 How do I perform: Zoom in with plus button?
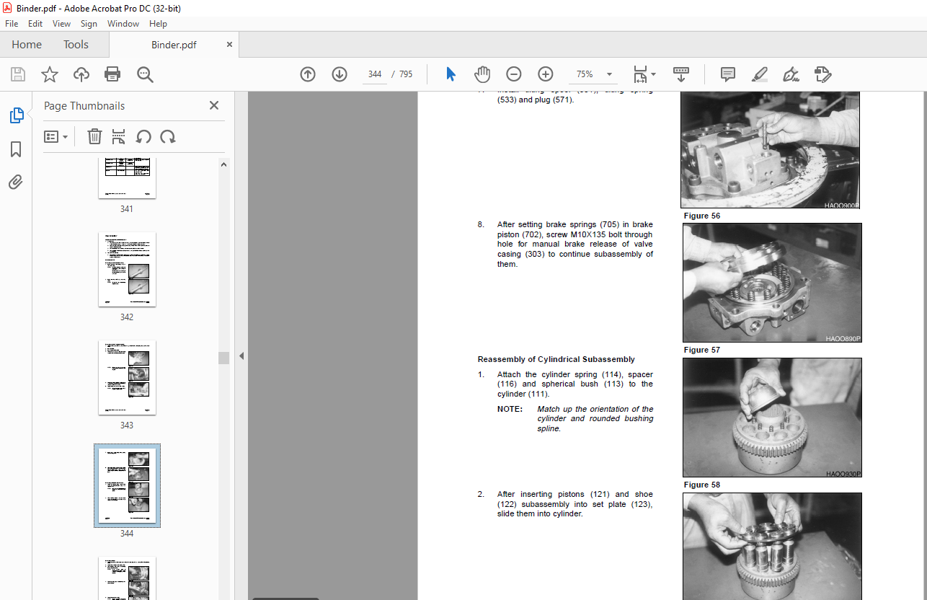[546, 74]
